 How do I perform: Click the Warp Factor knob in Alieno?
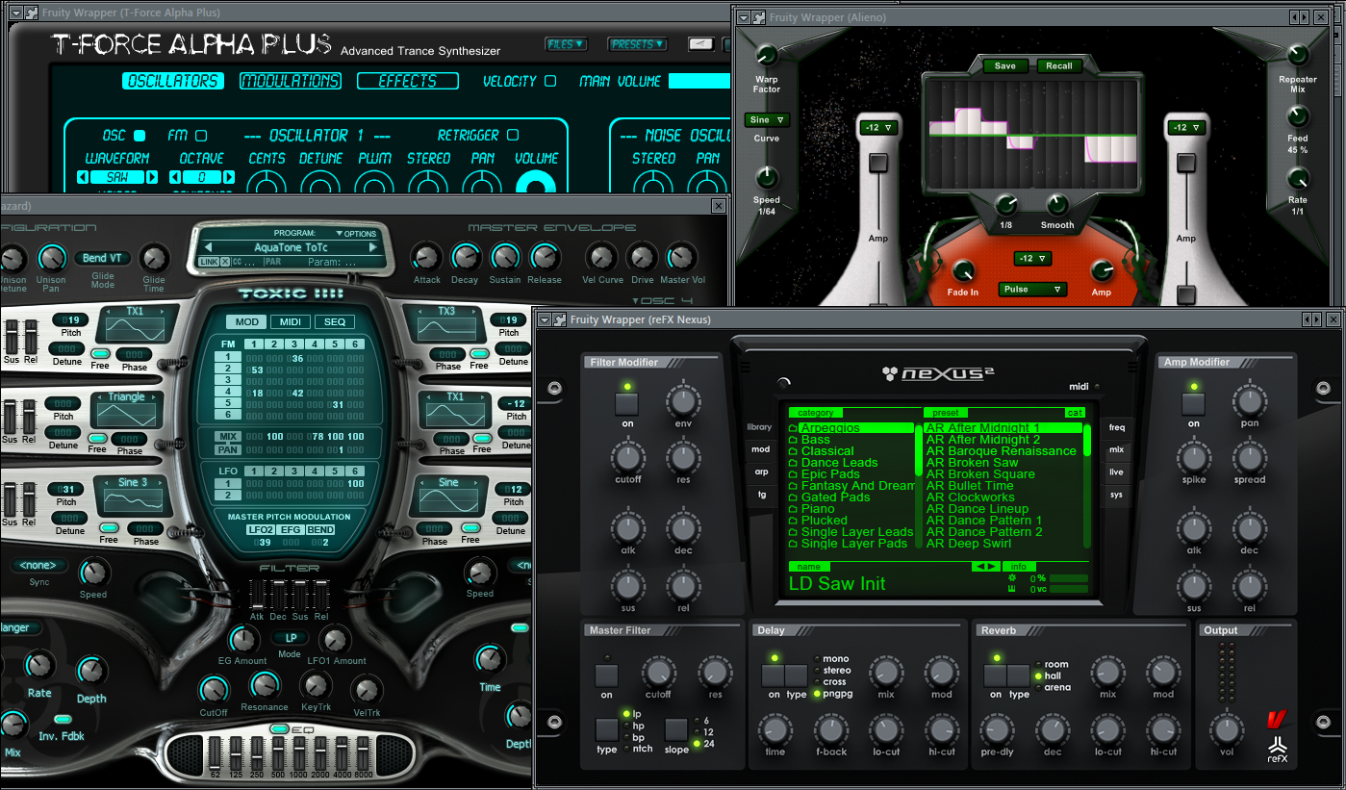coord(767,56)
